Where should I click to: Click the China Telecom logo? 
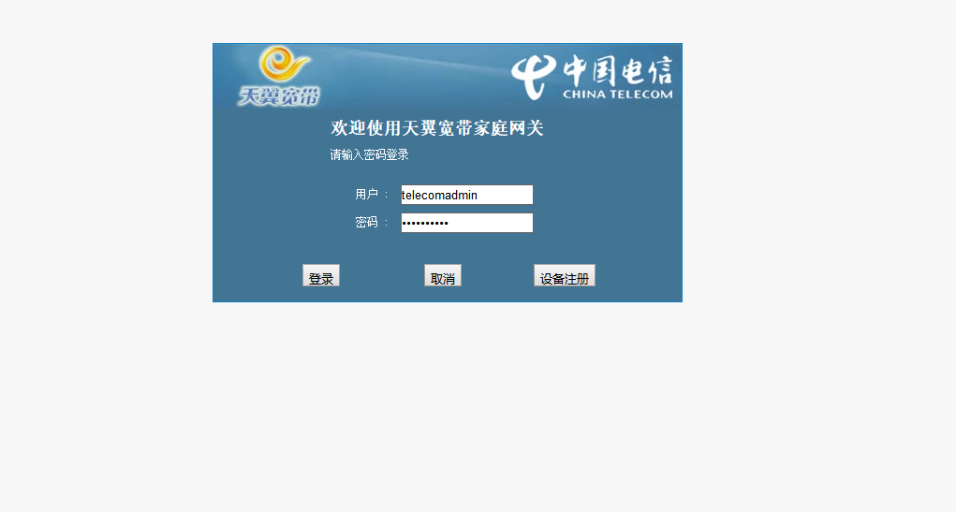point(592,78)
